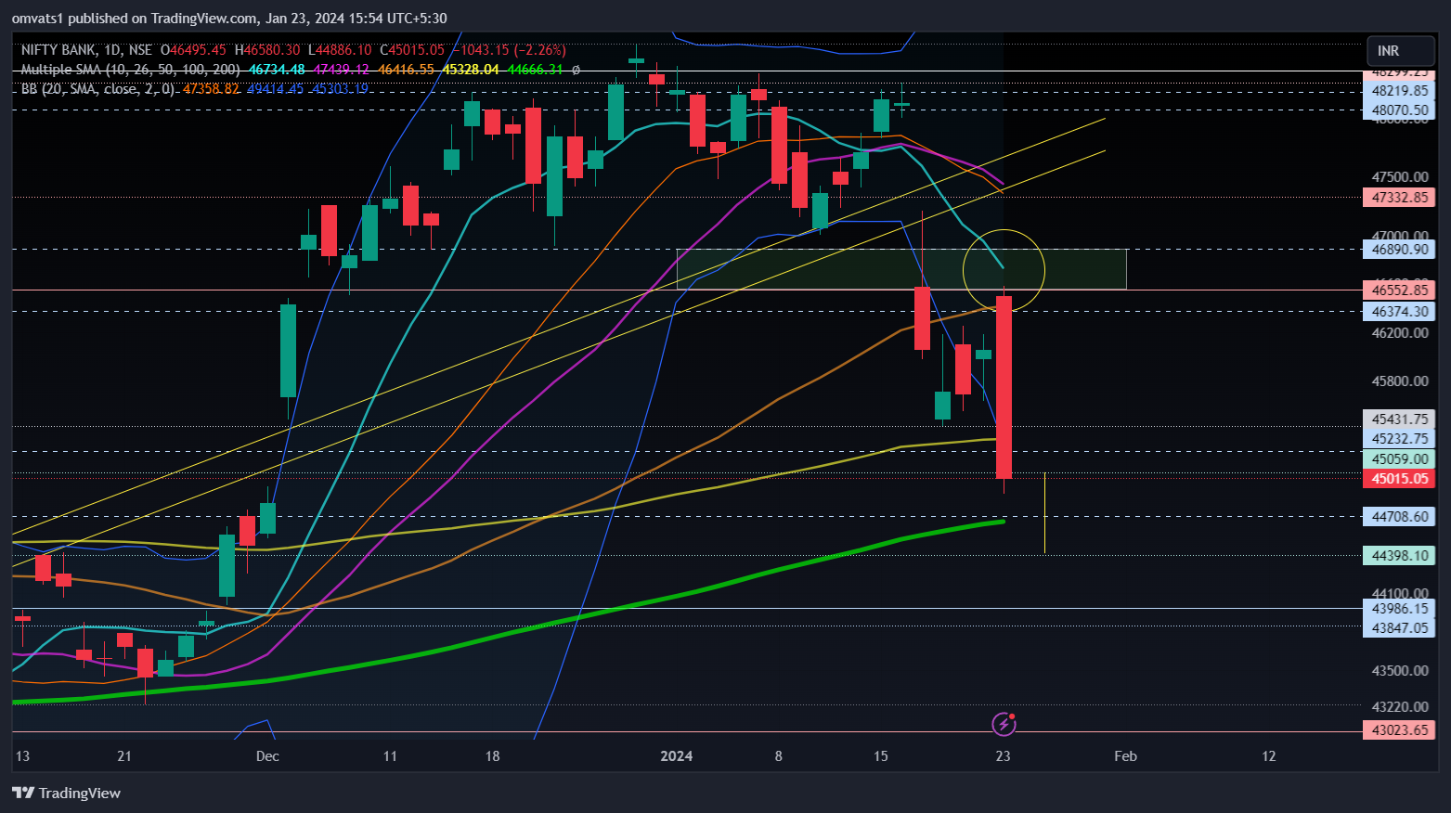1451x813 pixels.
Task: Click the red 47332.85 price label
Action: [1399, 198]
